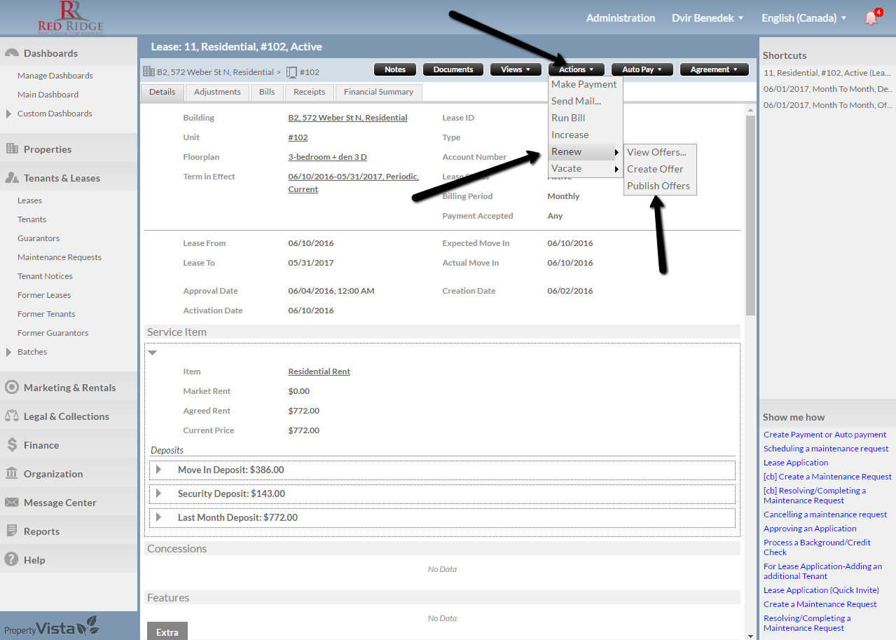Click the Marketing & Rentals target icon

pyautogui.click(x=12, y=388)
